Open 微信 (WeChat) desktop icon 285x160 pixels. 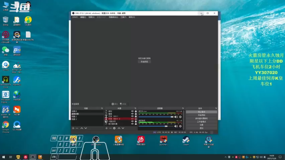[6, 51]
